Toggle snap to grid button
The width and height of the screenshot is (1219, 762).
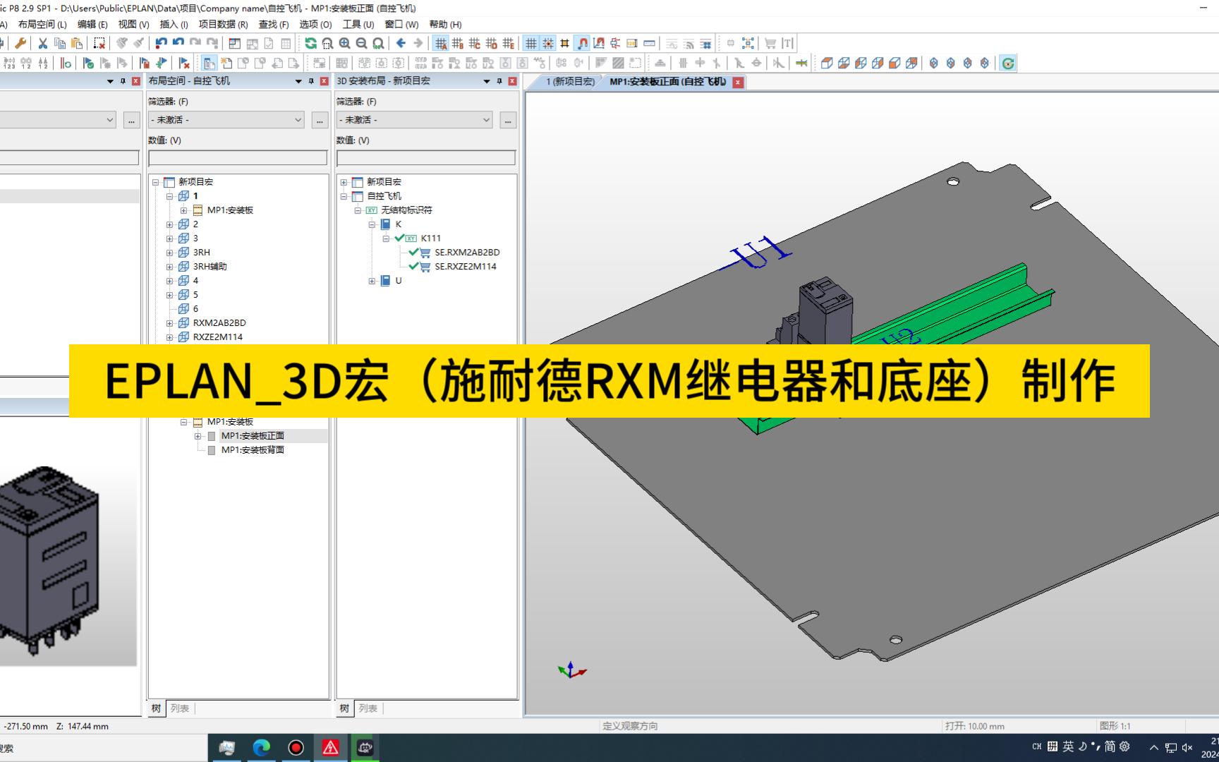(x=548, y=43)
